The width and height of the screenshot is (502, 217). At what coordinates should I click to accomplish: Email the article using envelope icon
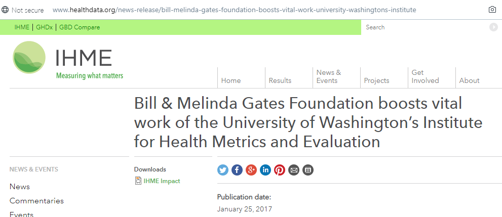point(294,170)
